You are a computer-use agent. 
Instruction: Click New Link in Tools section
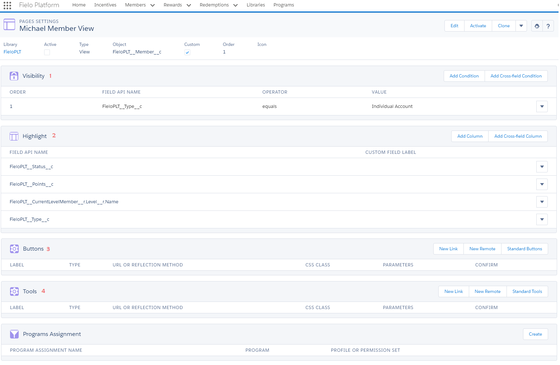click(454, 291)
